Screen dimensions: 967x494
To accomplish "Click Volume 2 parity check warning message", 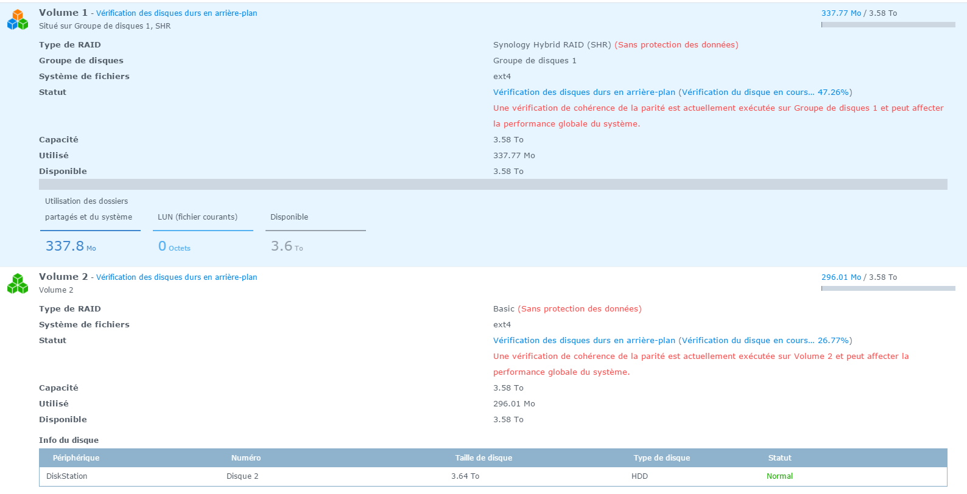I will tap(701, 364).
